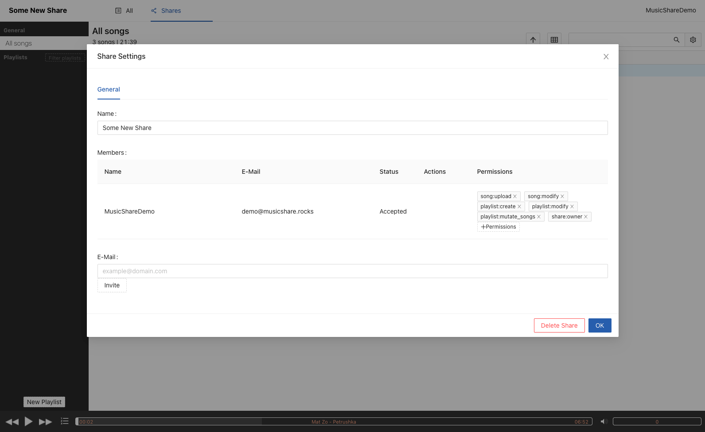Mute the volume speaker icon
This screenshot has height=432, width=705.
tap(604, 422)
